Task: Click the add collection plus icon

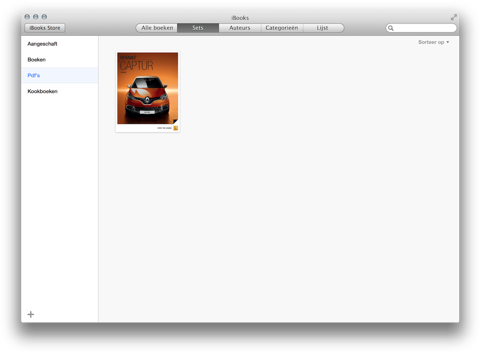Action: 30,314
